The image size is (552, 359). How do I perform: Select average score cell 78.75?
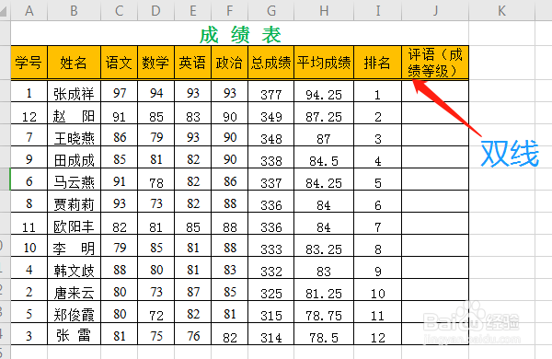point(324,312)
